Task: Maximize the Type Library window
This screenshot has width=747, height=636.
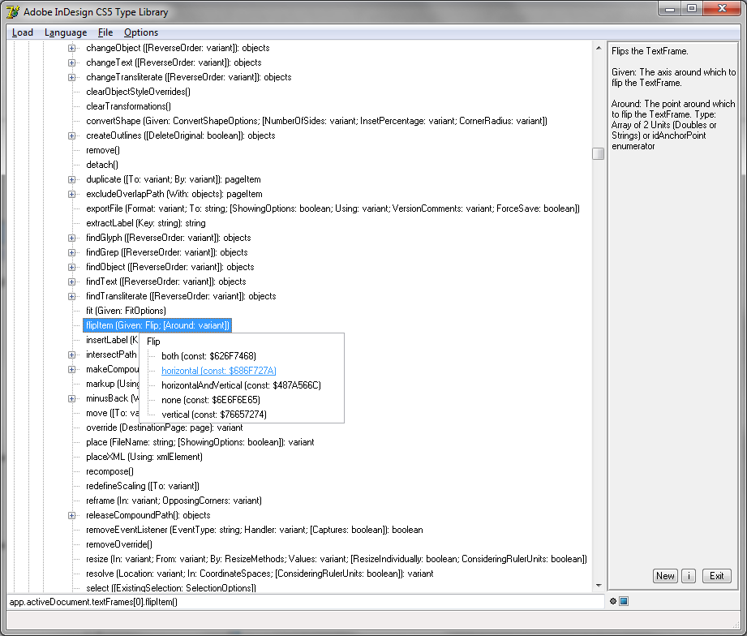Action: click(x=692, y=9)
